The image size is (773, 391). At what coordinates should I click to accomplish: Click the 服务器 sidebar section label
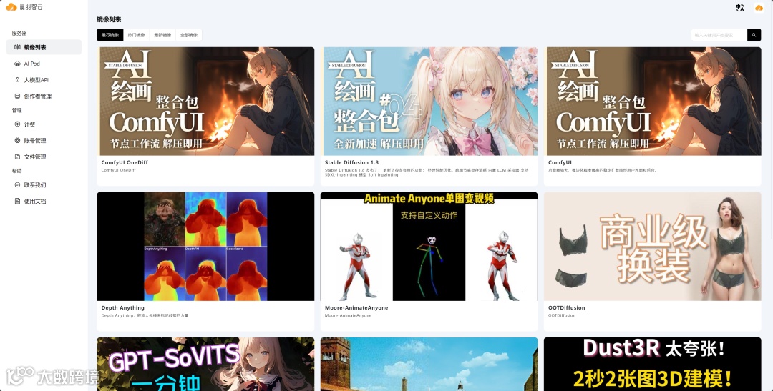click(x=20, y=34)
